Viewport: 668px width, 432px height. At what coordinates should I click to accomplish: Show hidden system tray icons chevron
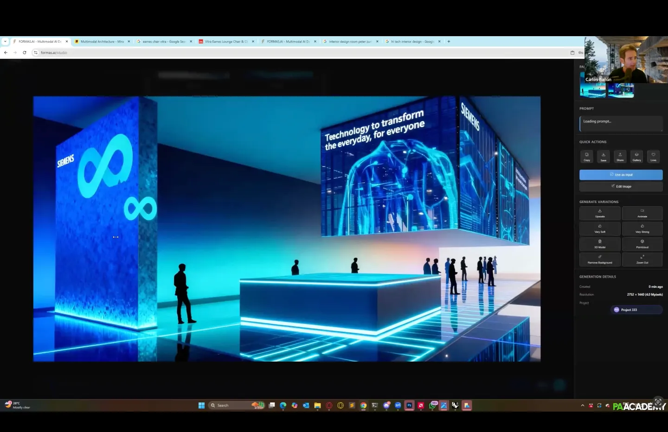coord(583,406)
